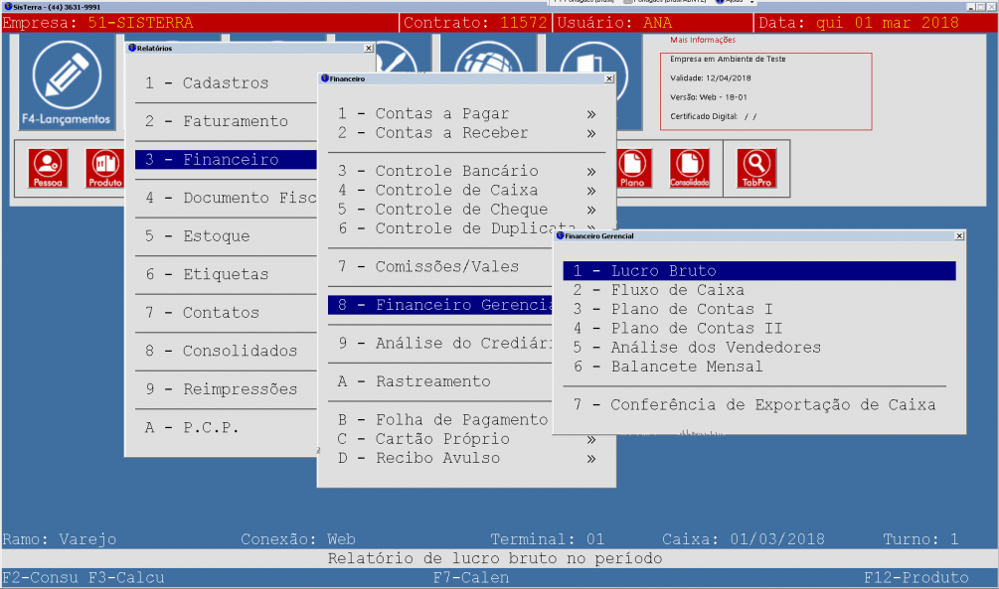Click the TabPro magnifier icon
999x589 pixels.
point(754,168)
